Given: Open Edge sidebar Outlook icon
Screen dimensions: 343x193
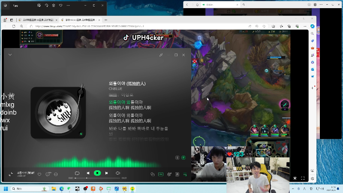Looking at the screenshot, I should (313, 69).
